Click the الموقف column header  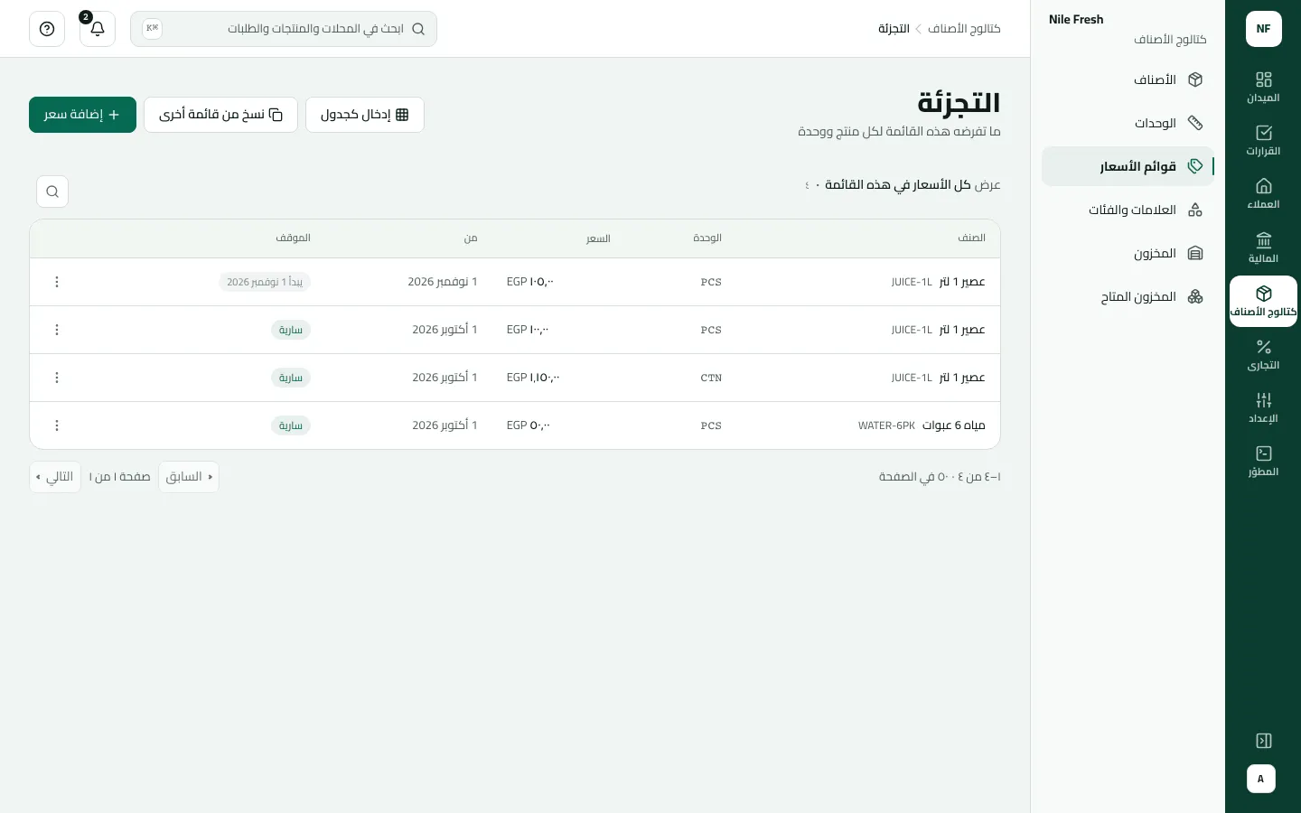coord(294,238)
